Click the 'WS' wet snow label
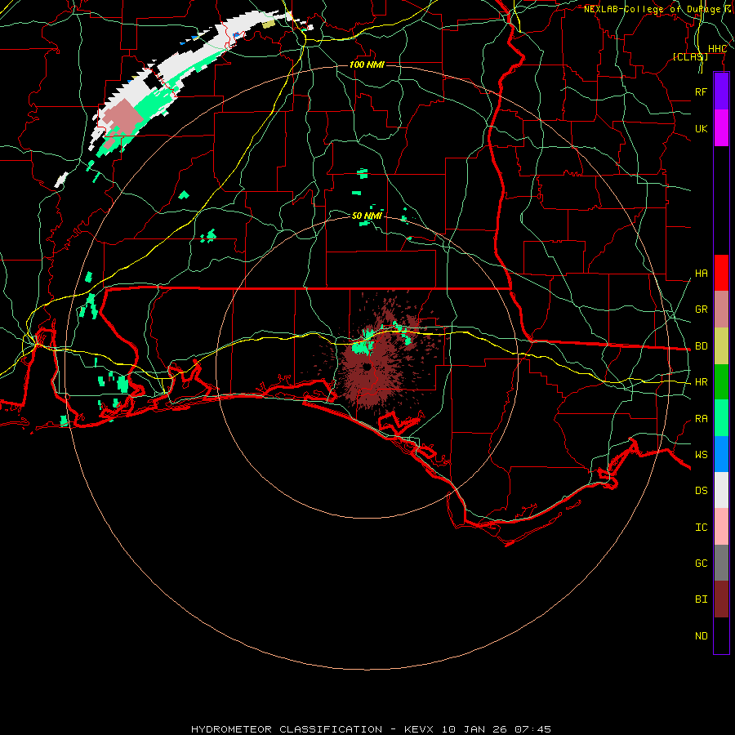The width and height of the screenshot is (735, 735). click(x=701, y=455)
